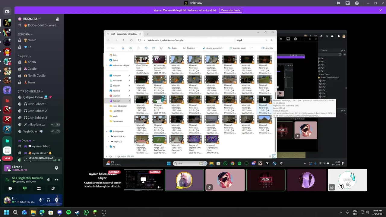386x217 pixels.
Task: Open the Yaşlı Odası voice channel
Action: coord(39,131)
